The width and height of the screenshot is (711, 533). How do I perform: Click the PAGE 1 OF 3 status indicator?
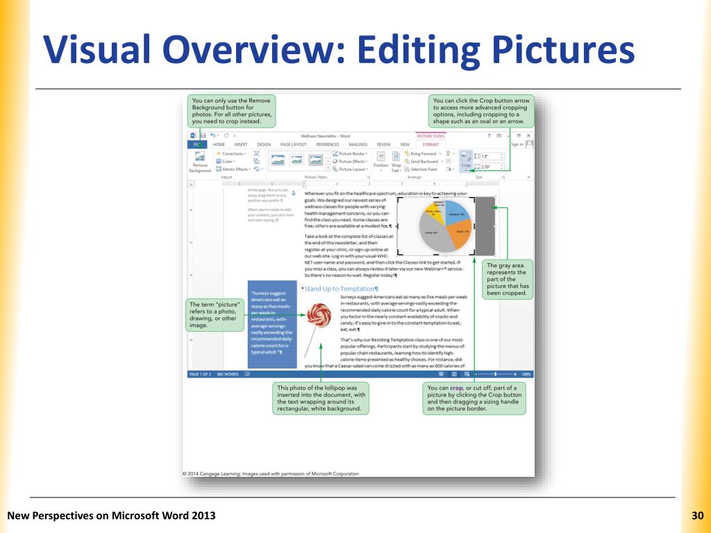(x=200, y=374)
